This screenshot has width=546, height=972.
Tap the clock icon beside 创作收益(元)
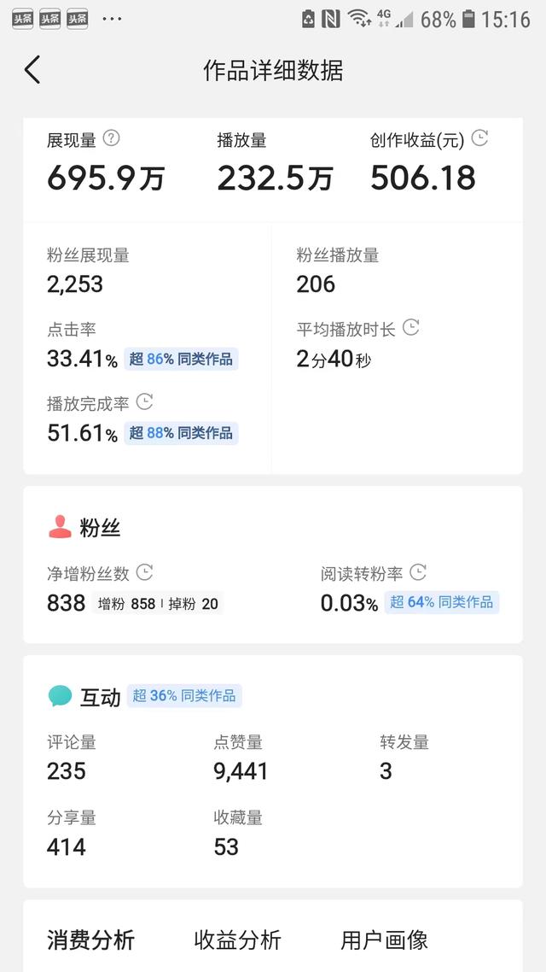(x=480, y=138)
